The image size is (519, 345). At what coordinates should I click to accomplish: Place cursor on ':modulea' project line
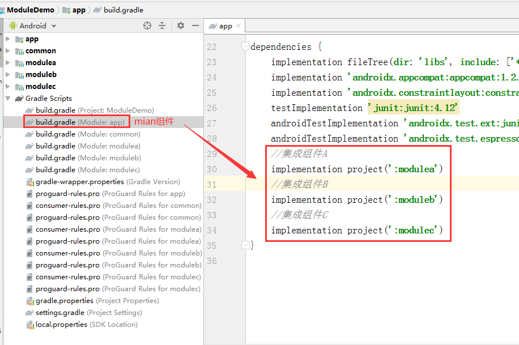point(357,169)
